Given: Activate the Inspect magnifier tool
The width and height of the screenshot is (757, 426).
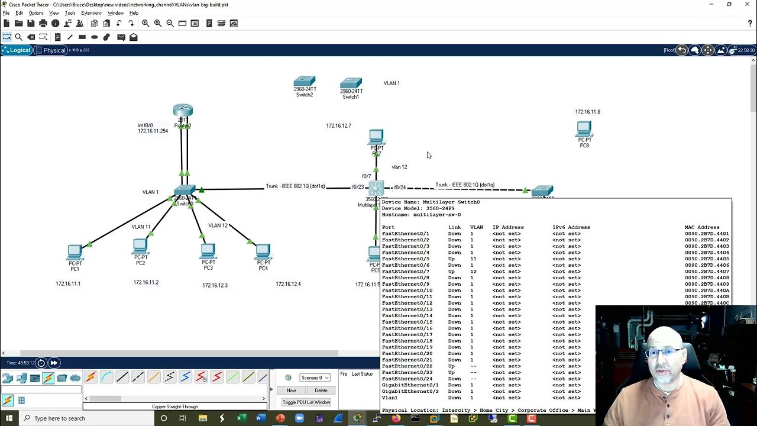Looking at the screenshot, I should pos(19,37).
